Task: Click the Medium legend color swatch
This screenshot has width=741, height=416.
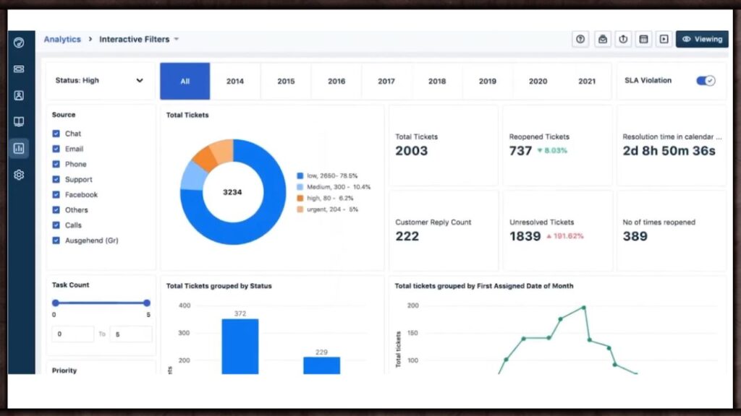Action: [300, 187]
